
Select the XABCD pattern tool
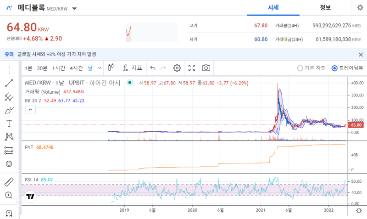9,137
